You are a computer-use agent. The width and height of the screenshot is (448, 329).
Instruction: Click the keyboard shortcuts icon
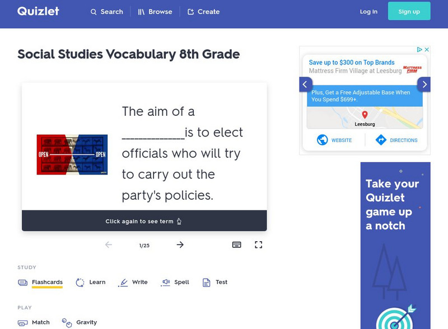pyautogui.click(x=236, y=245)
